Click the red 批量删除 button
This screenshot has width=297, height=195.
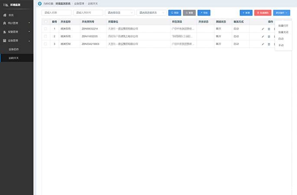pos(263,13)
